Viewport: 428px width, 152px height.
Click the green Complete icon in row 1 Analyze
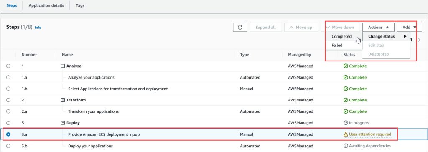(x=346, y=66)
